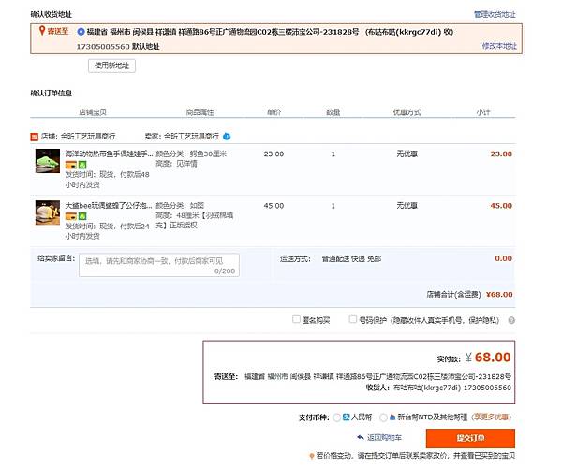Viewport: 562px width, 468px height.
Task: Click the 提交订单 button
Action: [470, 438]
